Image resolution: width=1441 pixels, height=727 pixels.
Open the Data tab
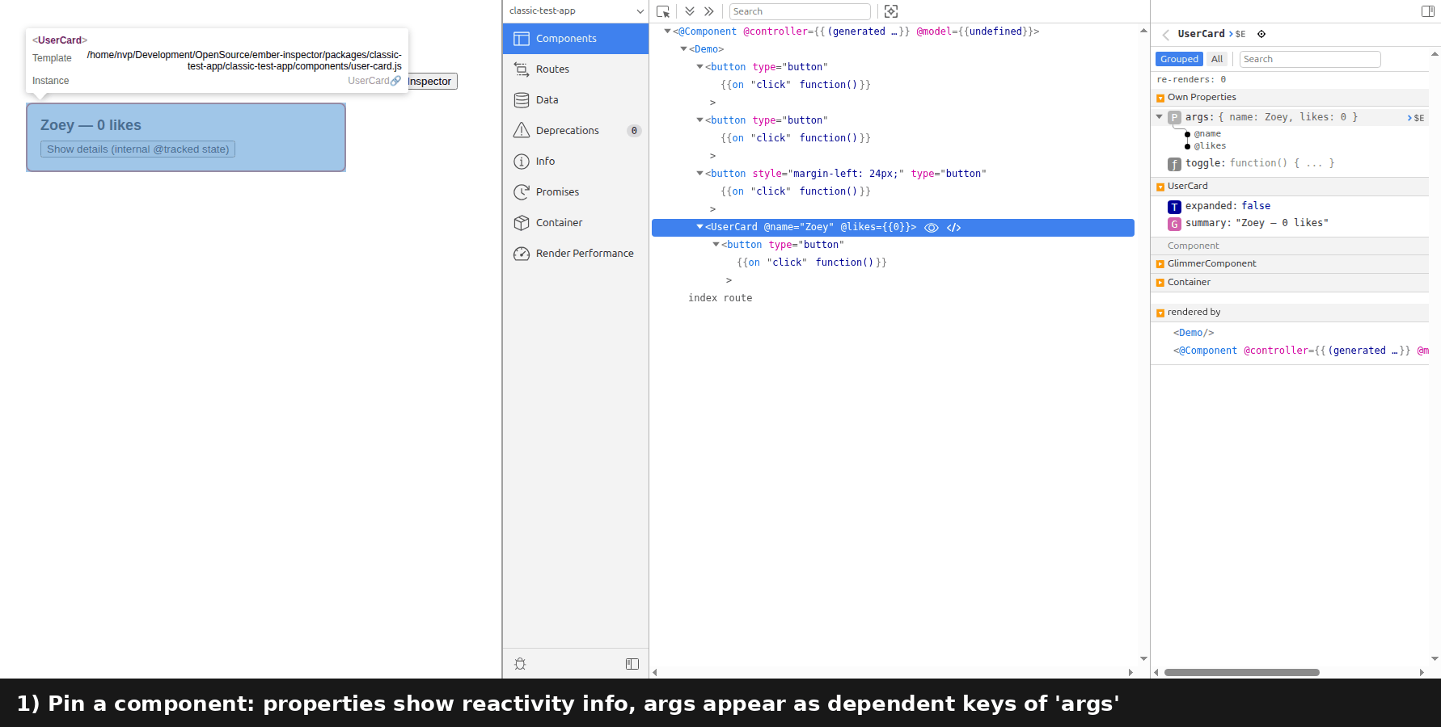coord(576,100)
